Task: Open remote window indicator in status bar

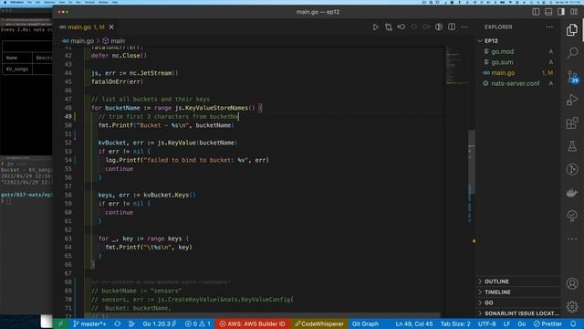Action: click(60, 324)
